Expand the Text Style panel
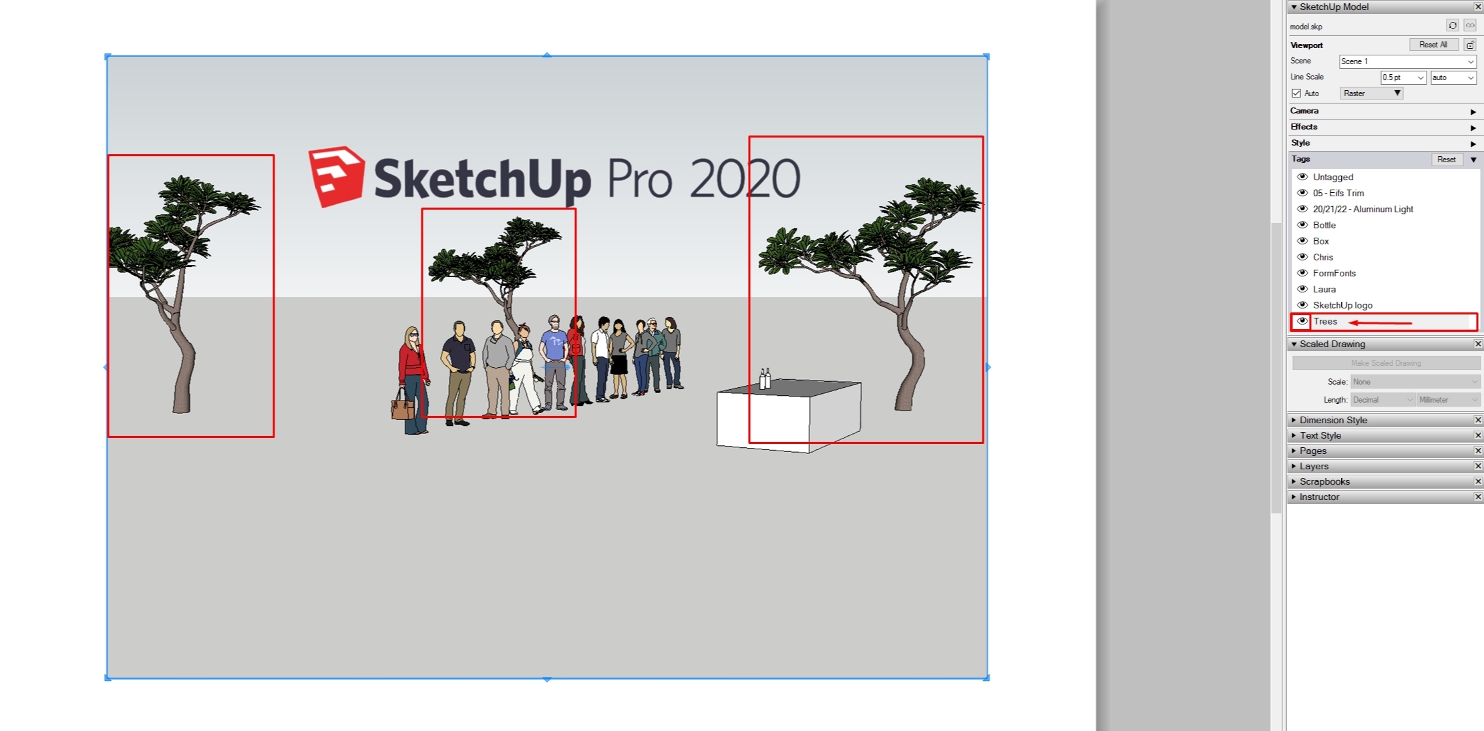 [x=1294, y=435]
